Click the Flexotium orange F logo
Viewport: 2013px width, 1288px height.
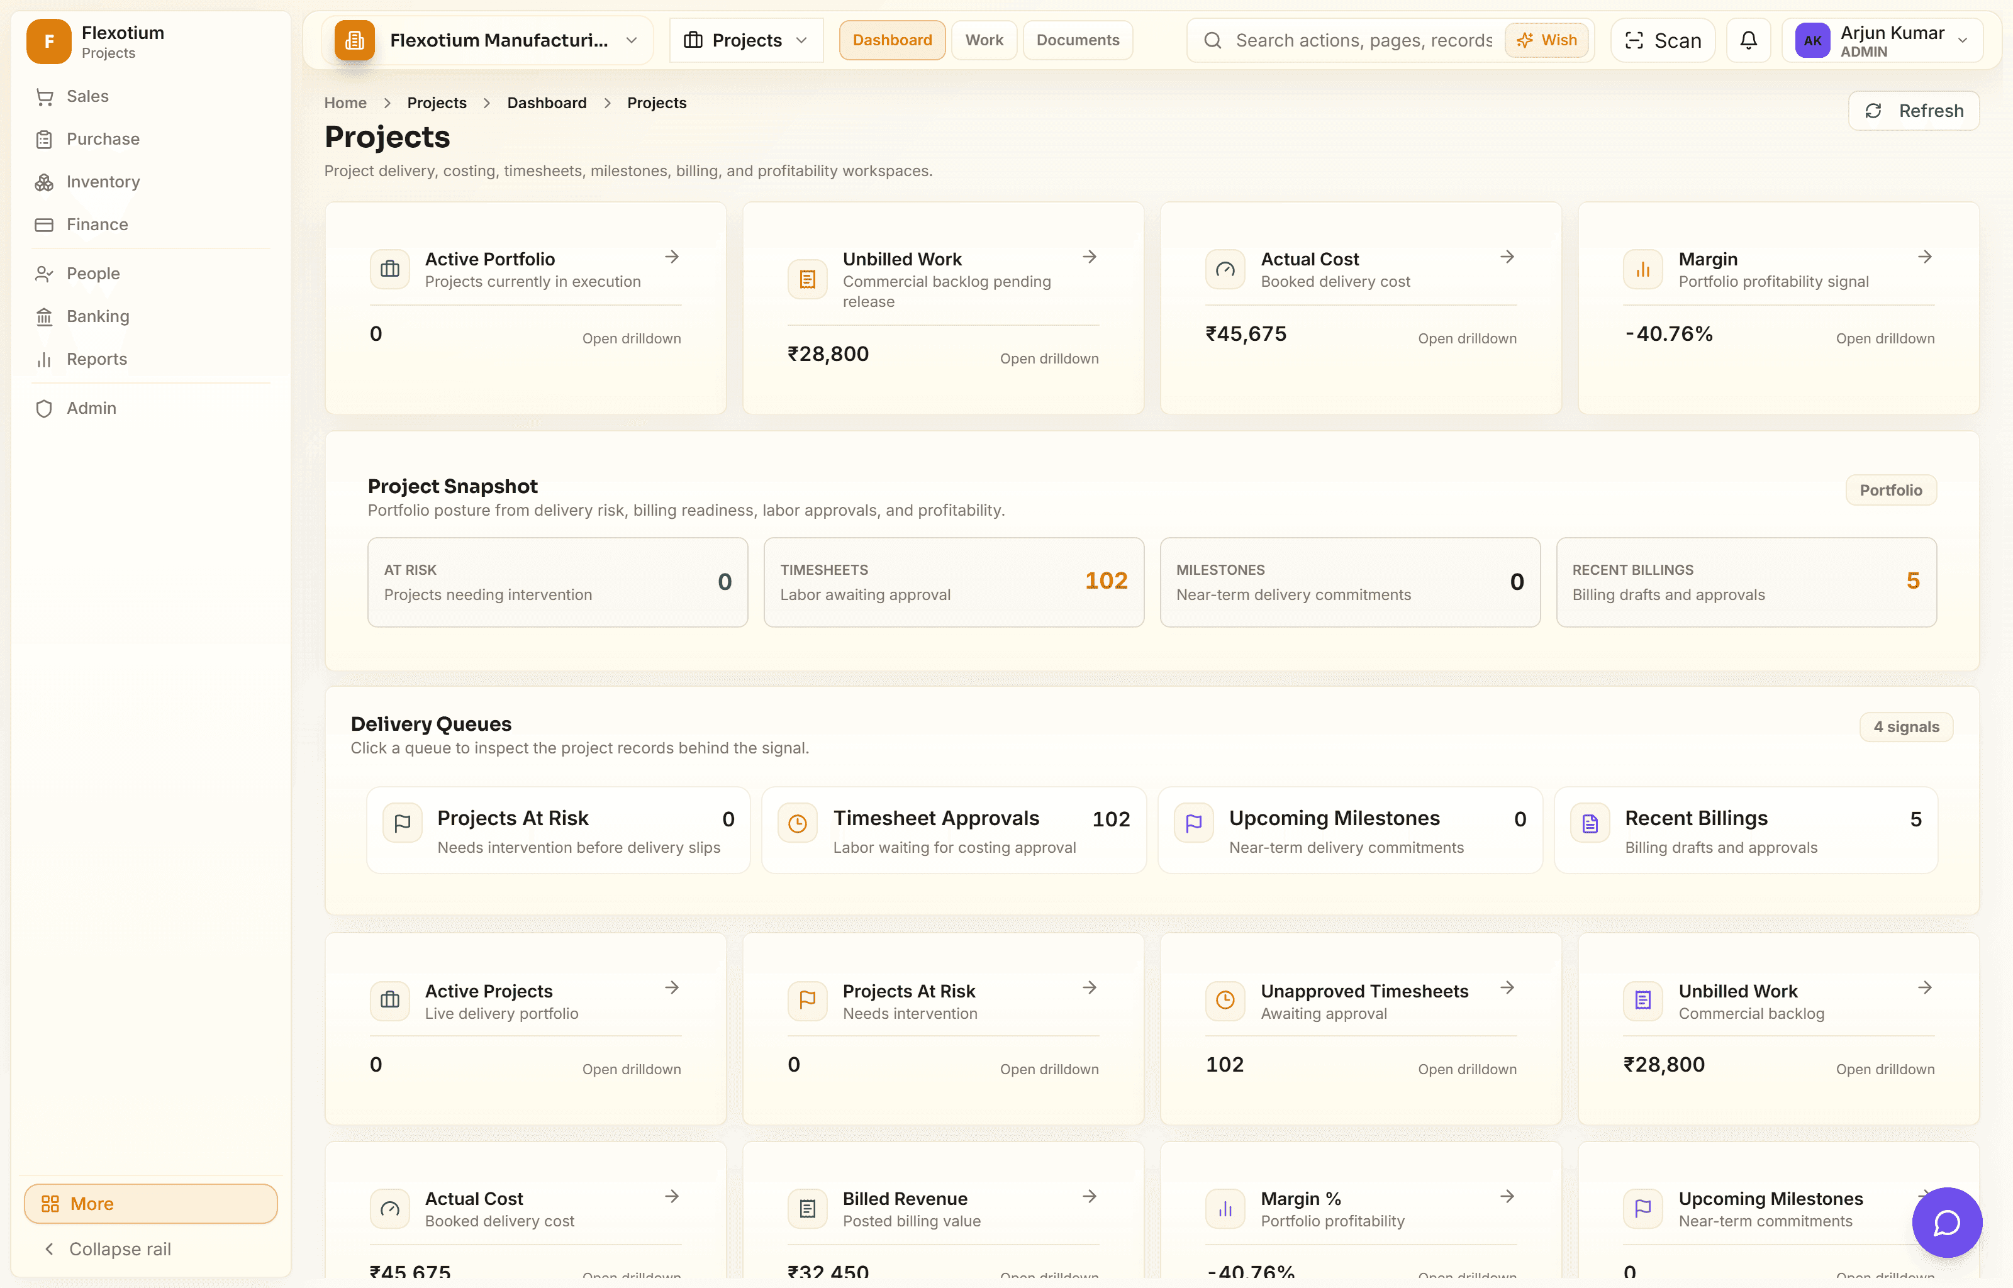[48, 41]
